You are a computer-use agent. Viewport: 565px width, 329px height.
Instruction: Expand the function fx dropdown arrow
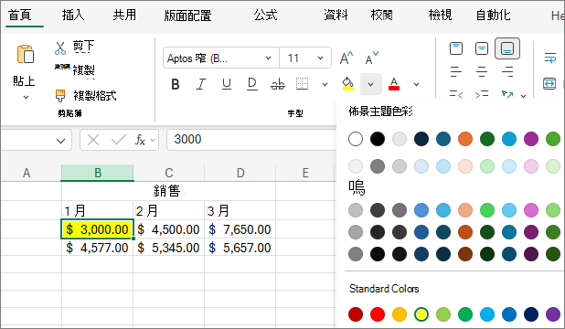(x=153, y=140)
